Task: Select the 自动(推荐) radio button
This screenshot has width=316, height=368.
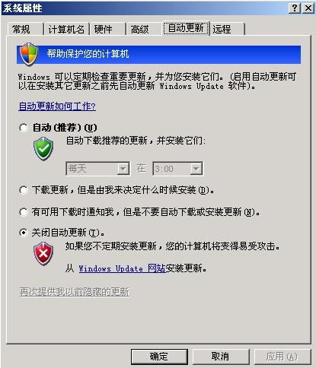Action: (24, 128)
